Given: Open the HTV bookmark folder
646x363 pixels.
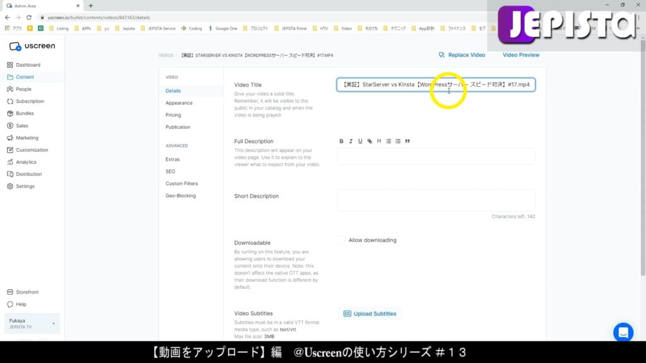Looking at the screenshot, I should click(x=320, y=28).
